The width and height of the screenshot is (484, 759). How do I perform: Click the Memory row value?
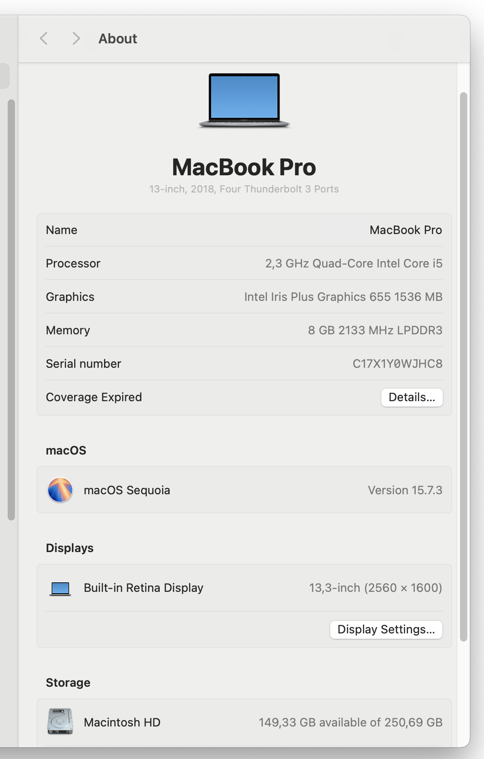[x=375, y=330]
